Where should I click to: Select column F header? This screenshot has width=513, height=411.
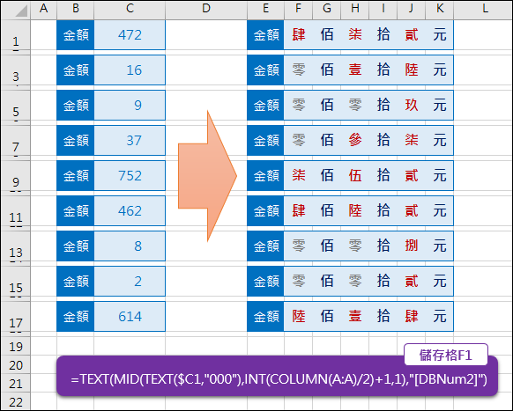point(298,9)
